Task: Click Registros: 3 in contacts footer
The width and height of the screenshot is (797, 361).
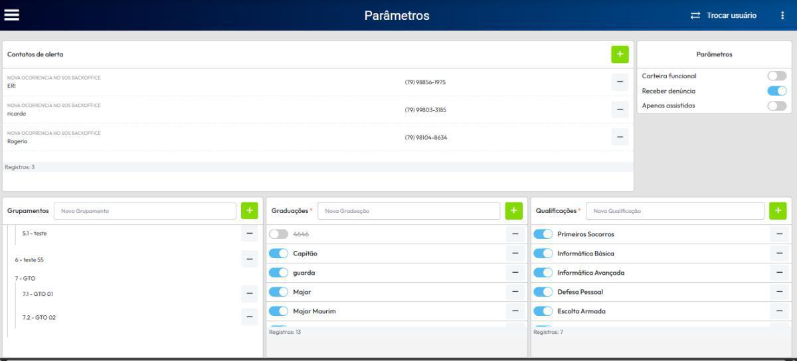Action: (19, 167)
